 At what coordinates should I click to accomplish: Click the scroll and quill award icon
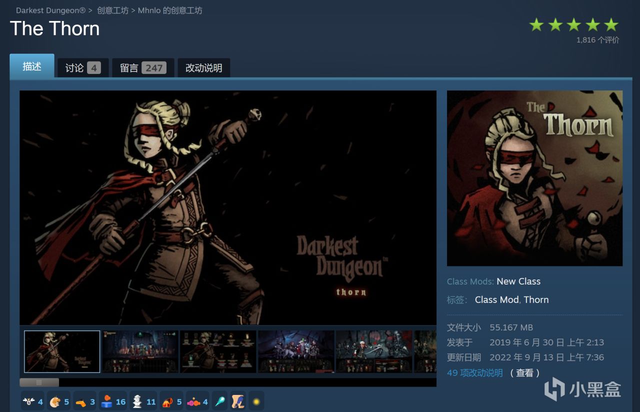pos(238,401)
